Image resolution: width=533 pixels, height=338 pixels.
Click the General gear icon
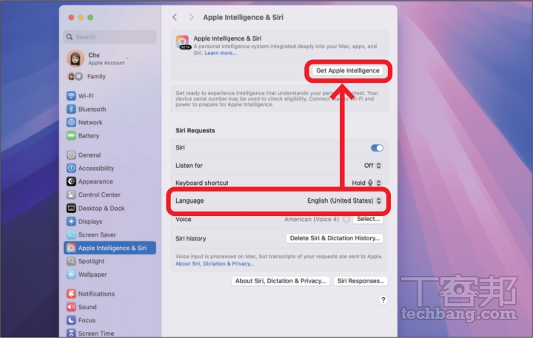coord(71,155)
